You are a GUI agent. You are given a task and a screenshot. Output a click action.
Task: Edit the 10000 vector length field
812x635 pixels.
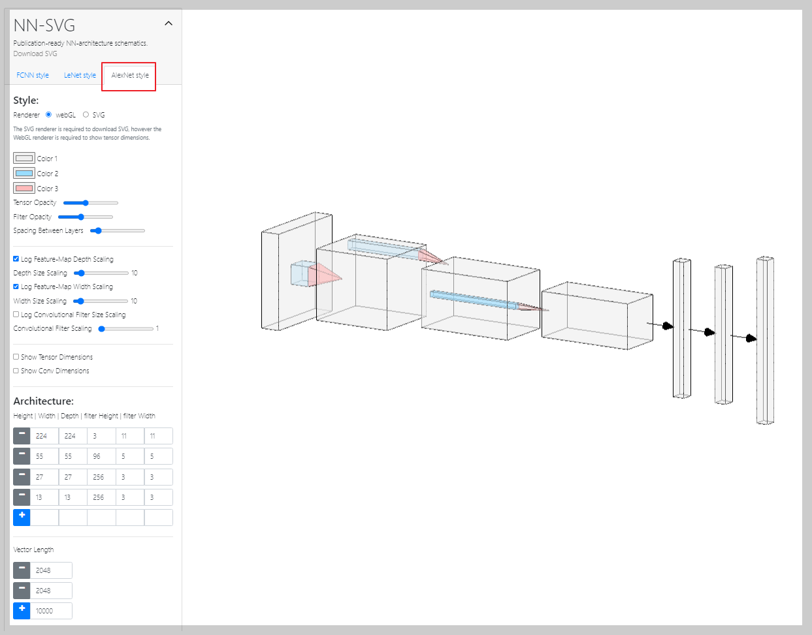(x=51, y=610)
